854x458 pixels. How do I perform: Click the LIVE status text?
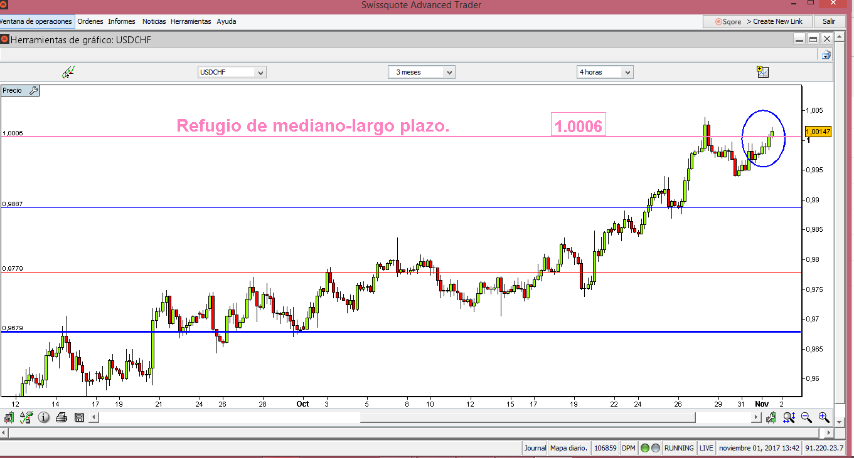click(707, 448)
